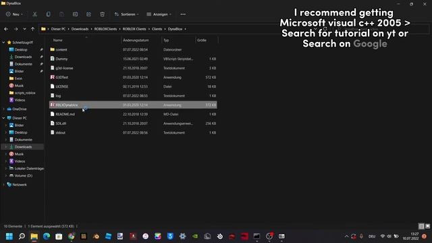Image resolution: width=432 pixels, height=243 pixels.
Task: Expand the OneDrive tree node
Action: click(x=3, y=109)
